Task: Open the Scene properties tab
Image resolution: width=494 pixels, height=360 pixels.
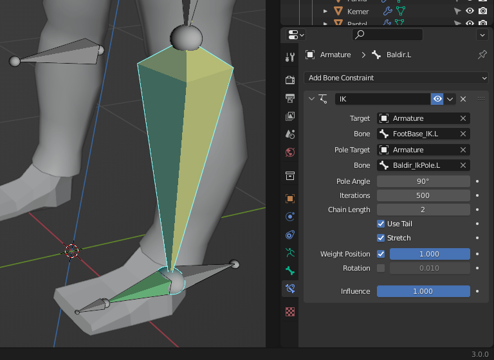Action: [290, 134]
